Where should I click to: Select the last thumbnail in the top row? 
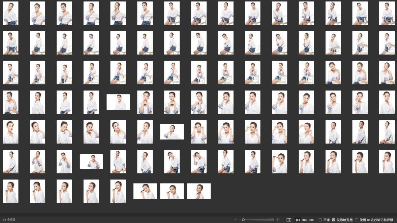pyautogui.click(x=387, y=13)
